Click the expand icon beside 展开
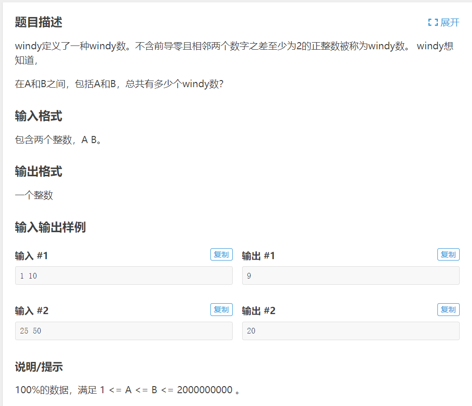The height and width of the screenshot is (406, 472). coord(433,22)
